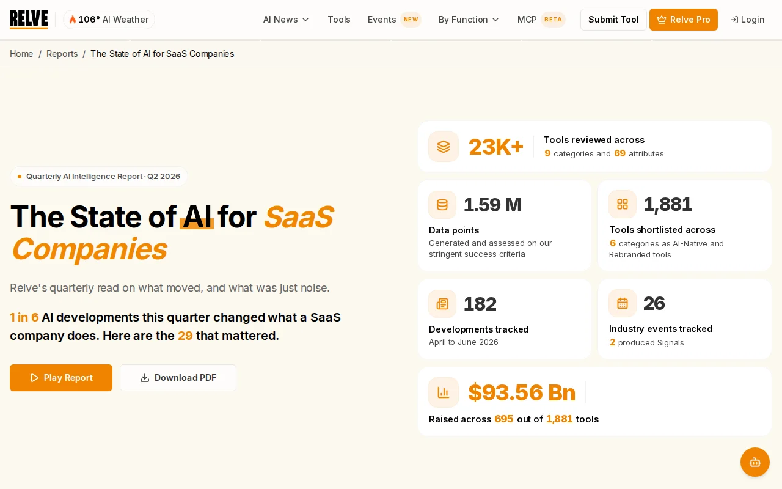Click the calendar icon beside 26
This screenshot has height=489, width=782.
623,303
